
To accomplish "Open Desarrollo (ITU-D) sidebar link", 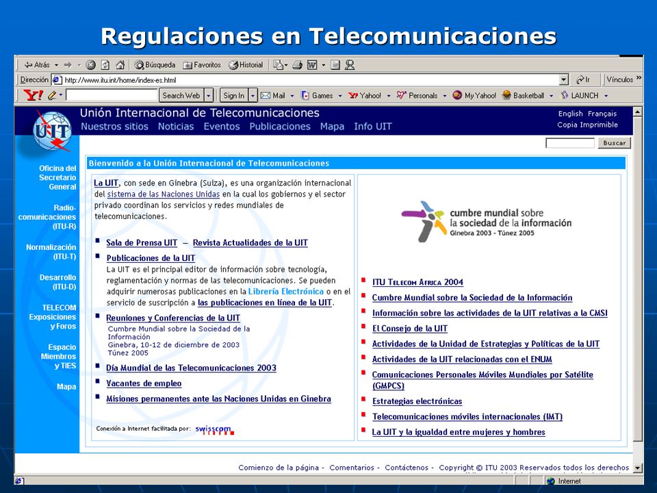I will tap(57, 281).
